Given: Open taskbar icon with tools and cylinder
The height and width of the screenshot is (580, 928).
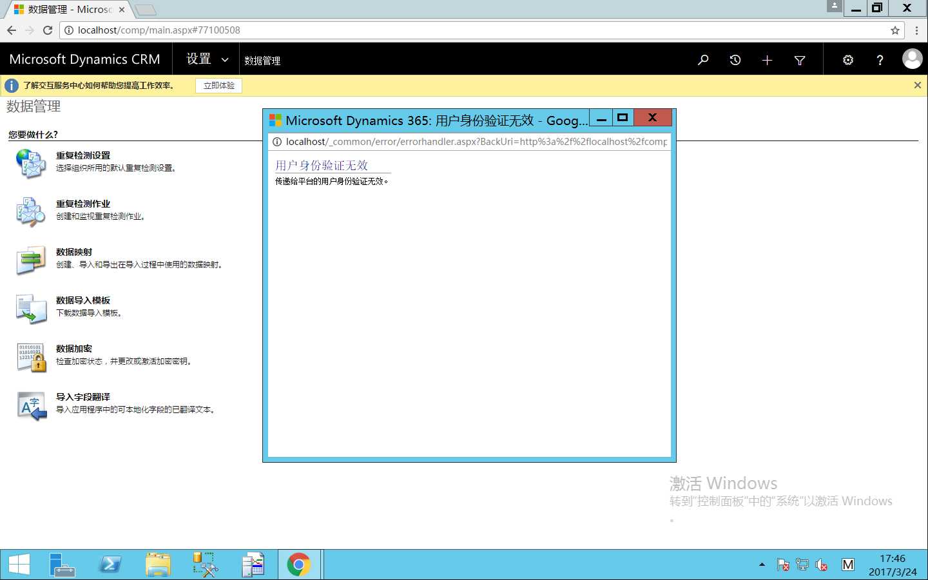Looking at the screenshot, I should click(206, 565).
